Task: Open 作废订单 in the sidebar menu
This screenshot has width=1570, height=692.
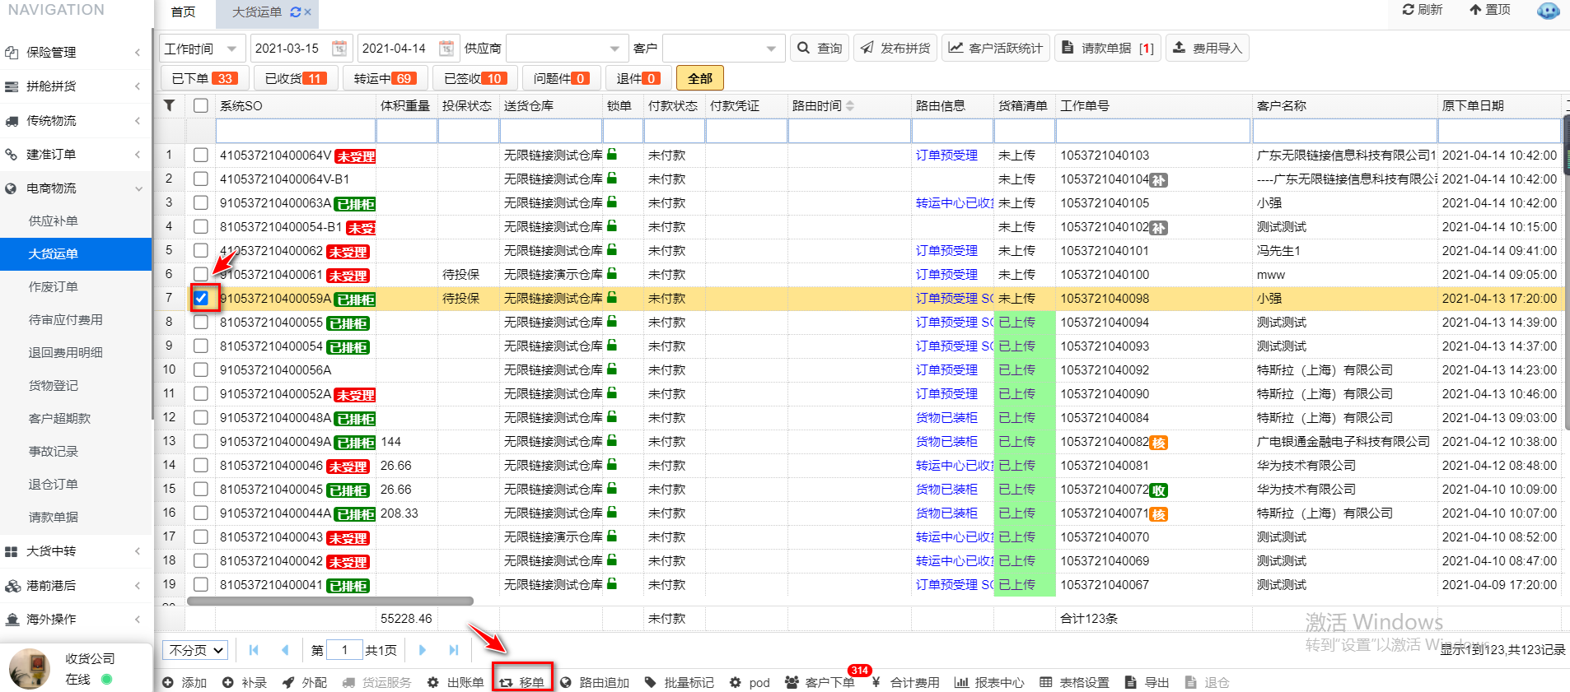Action: 54,287
